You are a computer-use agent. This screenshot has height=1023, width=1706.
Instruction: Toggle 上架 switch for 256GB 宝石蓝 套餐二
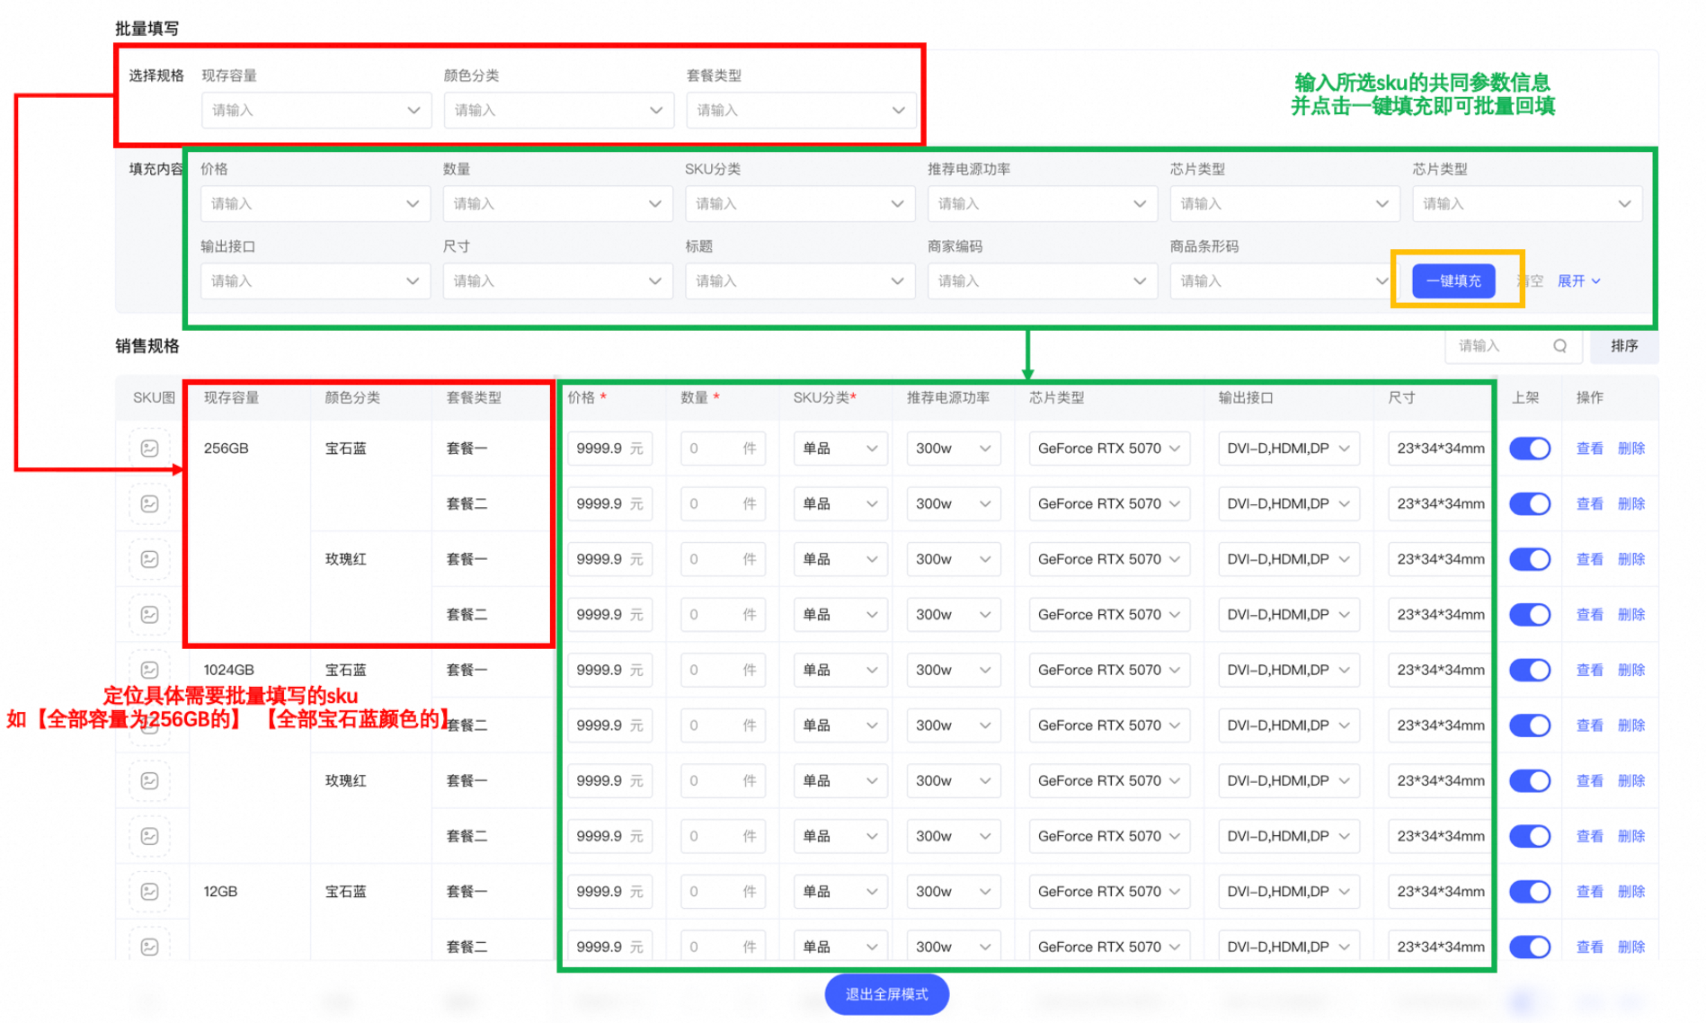[x=1530, y=503]
